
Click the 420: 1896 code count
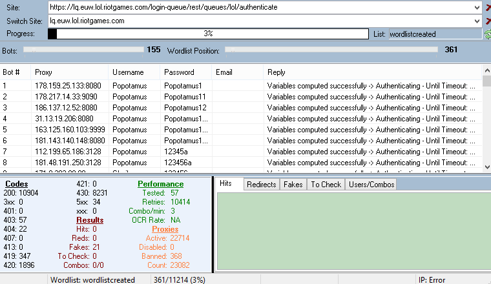click(19, 265)
